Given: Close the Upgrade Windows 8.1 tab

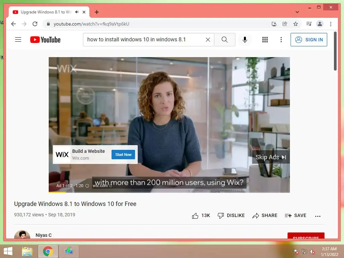Looking at the screenshot, I should tap(84, 12).
